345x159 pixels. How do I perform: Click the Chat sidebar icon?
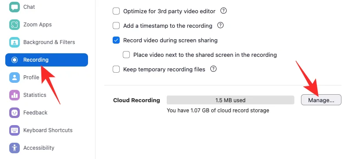point(15,7)
